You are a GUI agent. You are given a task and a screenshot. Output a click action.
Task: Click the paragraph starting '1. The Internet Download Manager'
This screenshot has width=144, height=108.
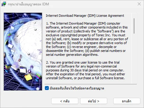[87, 39]
